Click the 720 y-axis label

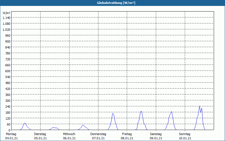coord(8,59)
